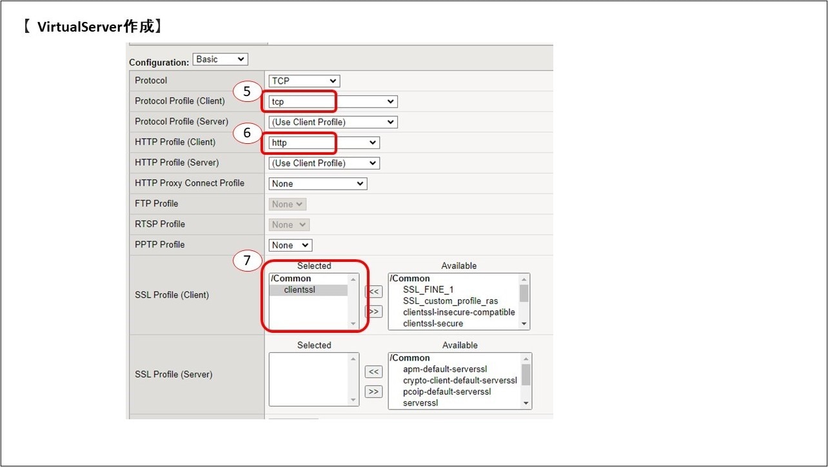Select clientssl in SSL Client Selected list
828x467 pixels.
point(300,290)
